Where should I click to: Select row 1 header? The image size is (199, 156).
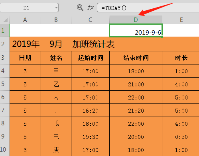(x=4, y=31)
